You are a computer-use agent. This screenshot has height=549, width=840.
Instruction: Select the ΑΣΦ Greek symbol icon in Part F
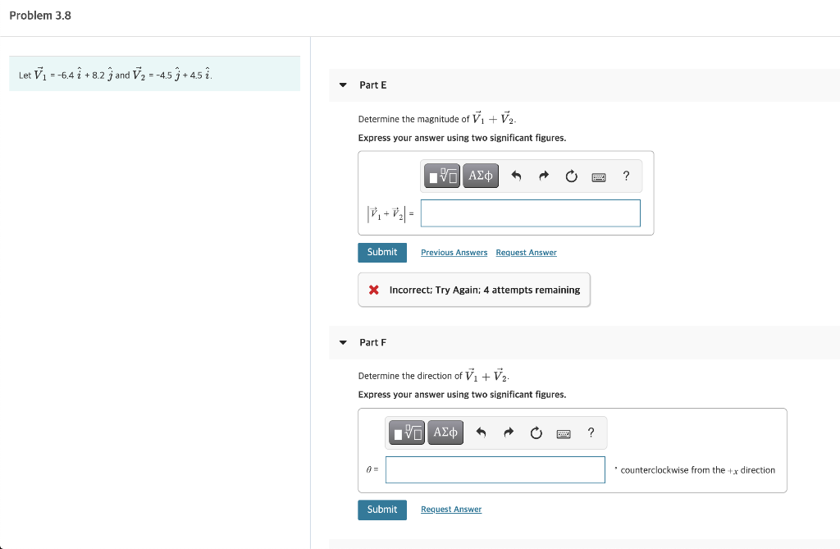pos(445,432)
